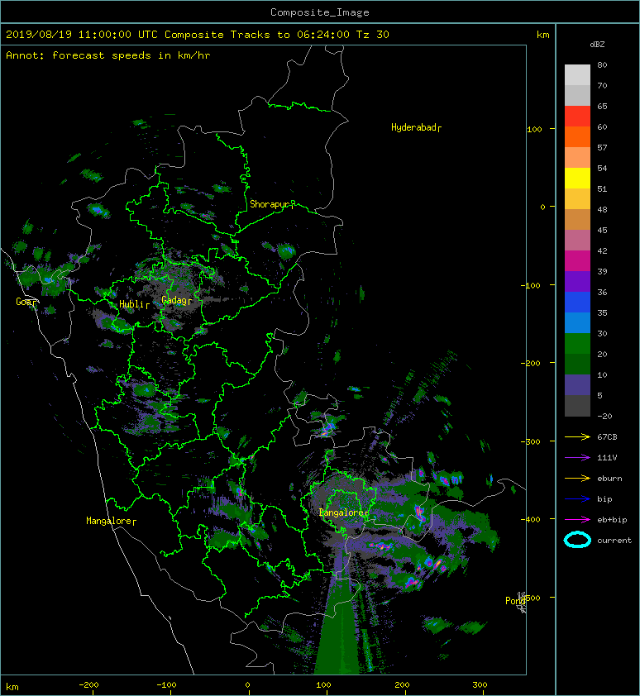This screenshot has width=640, height=696.
Task: Click the 111V purple arrow legend icon
Action: point(577,458)
